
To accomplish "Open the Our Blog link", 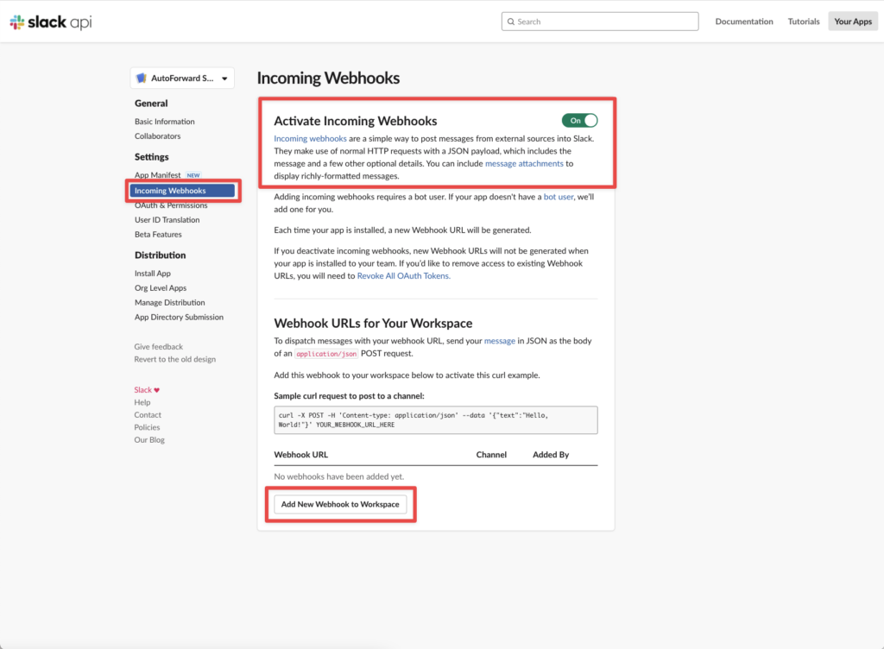I will [149, 439].
